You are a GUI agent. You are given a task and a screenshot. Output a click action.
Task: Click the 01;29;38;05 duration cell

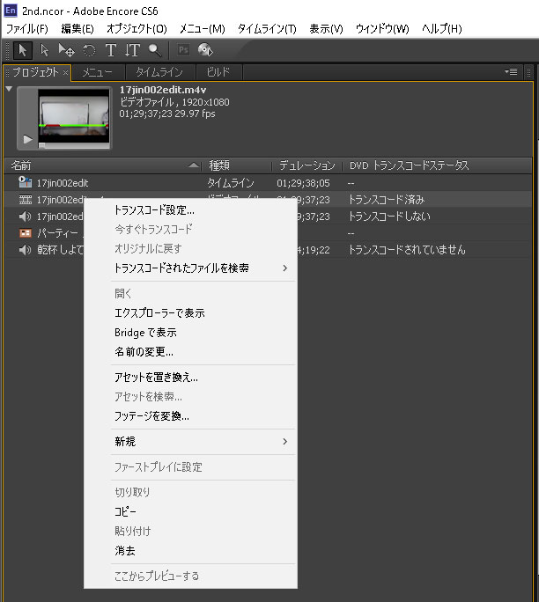(303, 183)
